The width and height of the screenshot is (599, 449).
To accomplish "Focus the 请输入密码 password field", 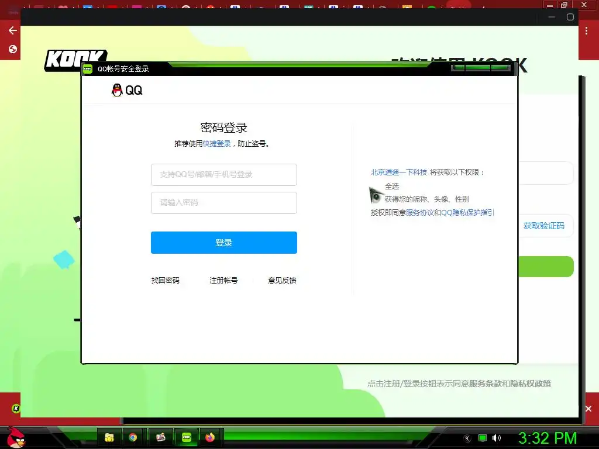I will coord(224,203).
